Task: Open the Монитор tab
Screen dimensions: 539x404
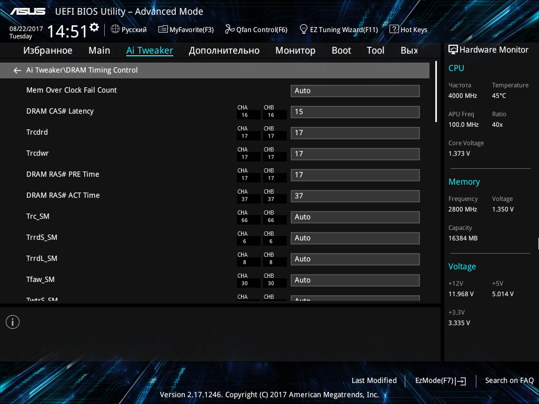Action: pyautogui.click(x=295, y=50)
